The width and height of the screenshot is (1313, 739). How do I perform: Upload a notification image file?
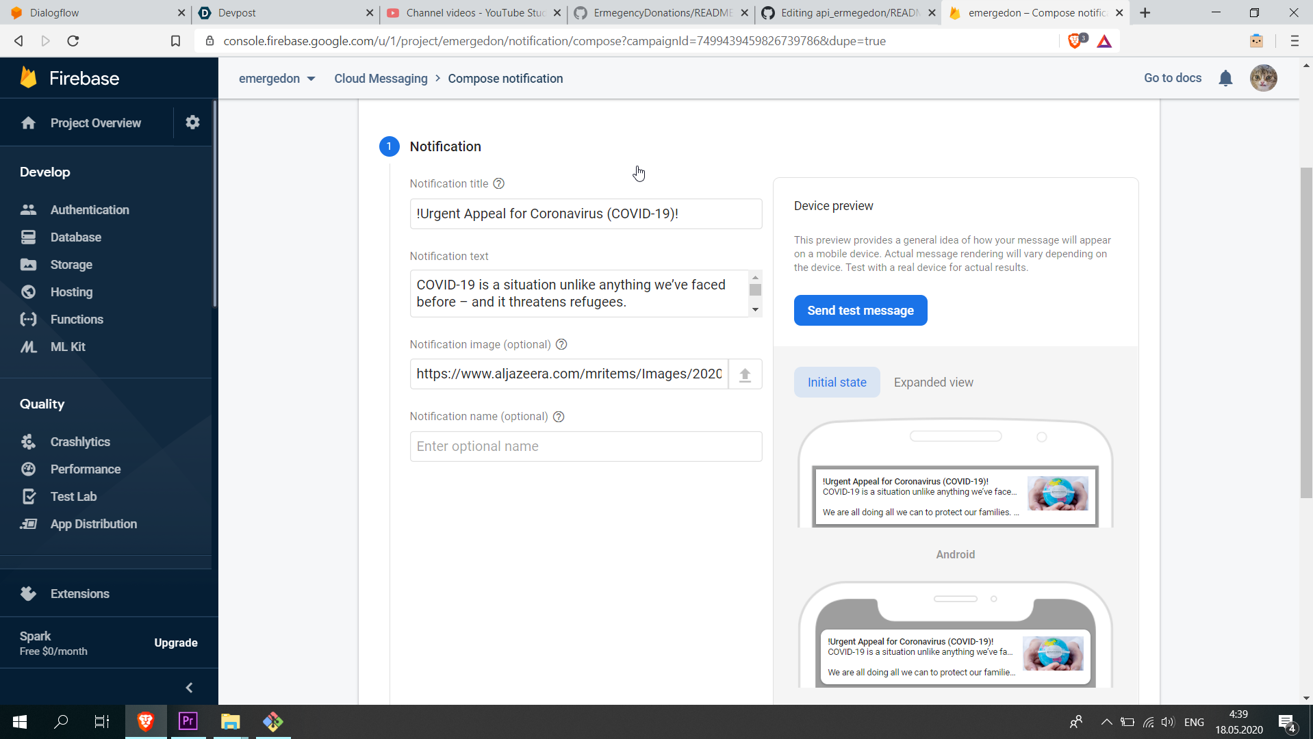coord(745,374)
